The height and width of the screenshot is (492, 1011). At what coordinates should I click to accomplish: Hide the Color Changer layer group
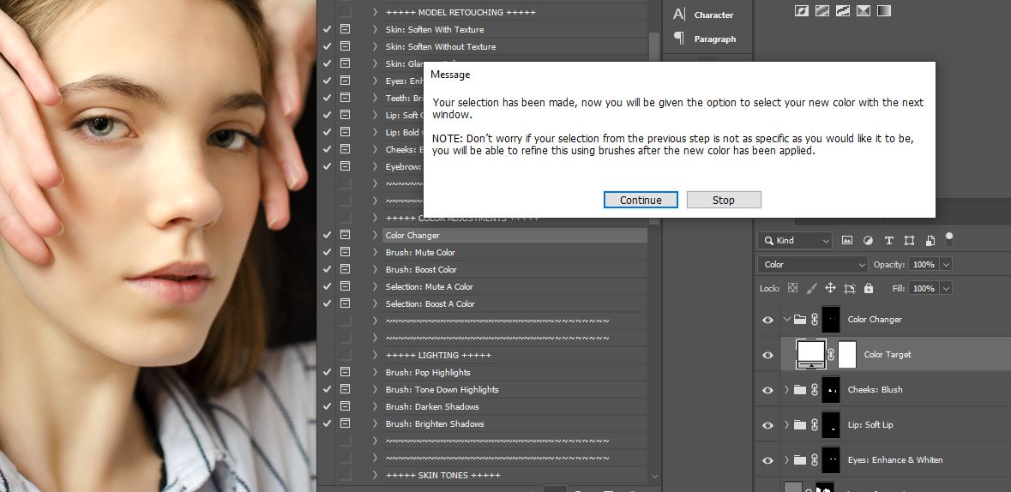(x=767, y=320)
